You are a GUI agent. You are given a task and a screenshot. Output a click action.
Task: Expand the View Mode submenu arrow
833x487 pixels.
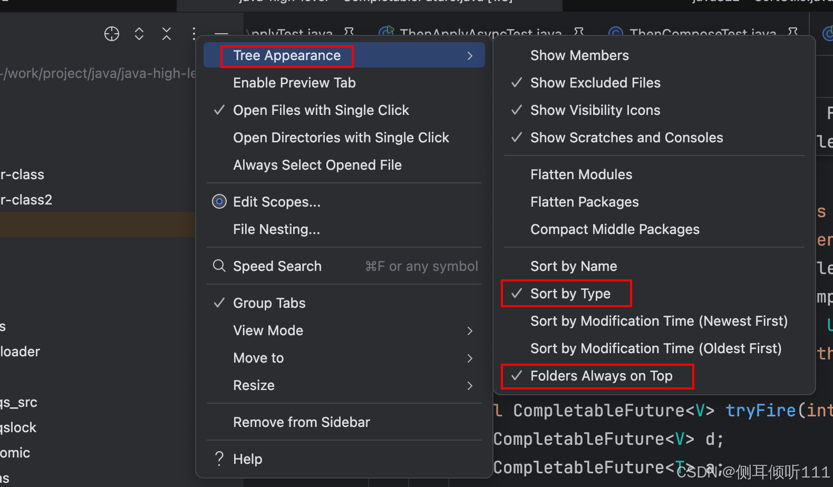pyautogui.click(x=470, y=330)
